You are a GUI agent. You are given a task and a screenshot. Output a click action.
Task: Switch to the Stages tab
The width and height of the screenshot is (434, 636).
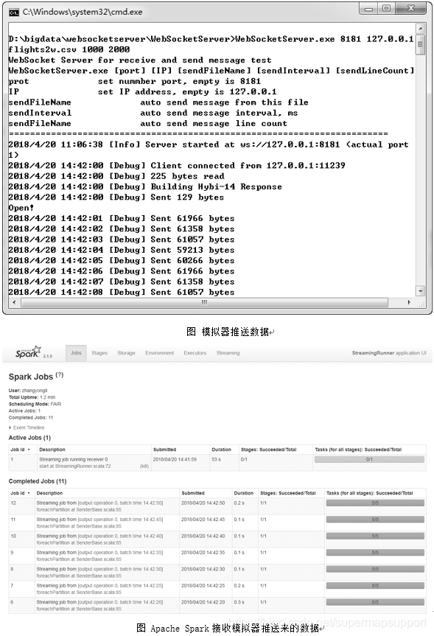pos(99,353)
